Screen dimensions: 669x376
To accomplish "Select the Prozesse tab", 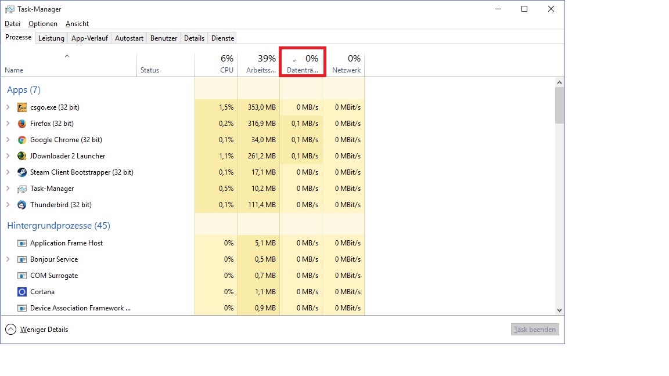I will (x=19, y=38).
